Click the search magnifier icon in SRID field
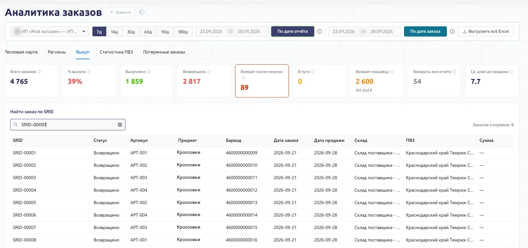Image resolution: width=528 pixels, height=248 pixels. point(16,124)
